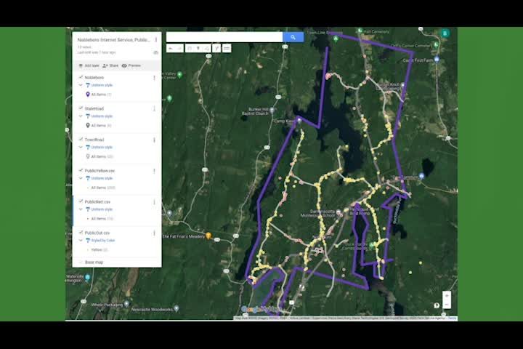
Task: Toggle StateRoad layer visibility checkbox
Action: point(81,108)
